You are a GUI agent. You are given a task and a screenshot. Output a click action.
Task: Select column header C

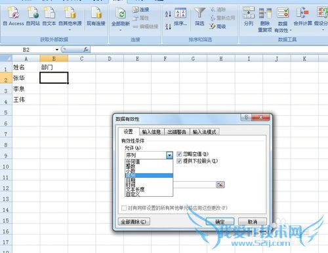[82, 59]
